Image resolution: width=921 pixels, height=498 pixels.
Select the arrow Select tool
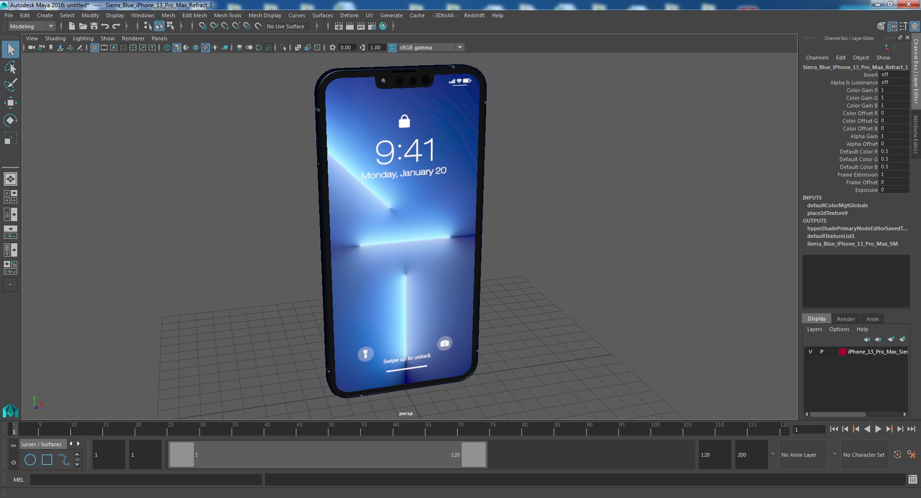(11, 49)
